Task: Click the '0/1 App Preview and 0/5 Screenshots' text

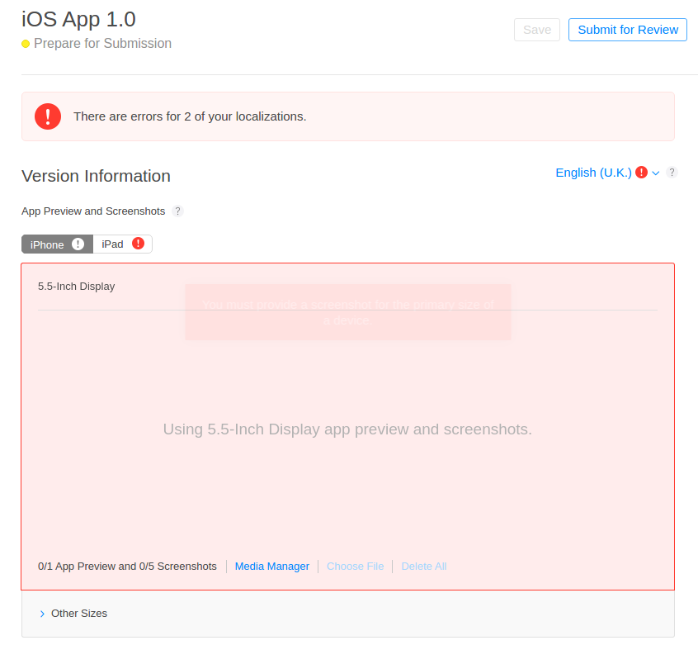Action: [x=127, y=567]
